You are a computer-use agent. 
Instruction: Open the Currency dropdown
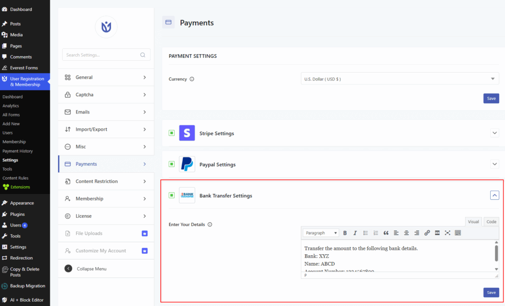[x=399, y=78]
